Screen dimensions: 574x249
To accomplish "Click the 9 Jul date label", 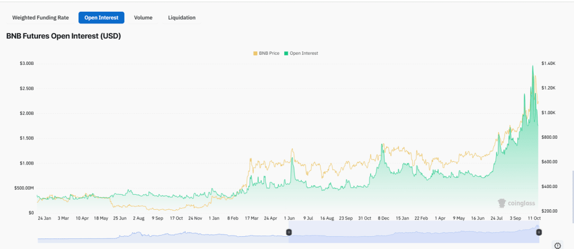I will (308, 218).
